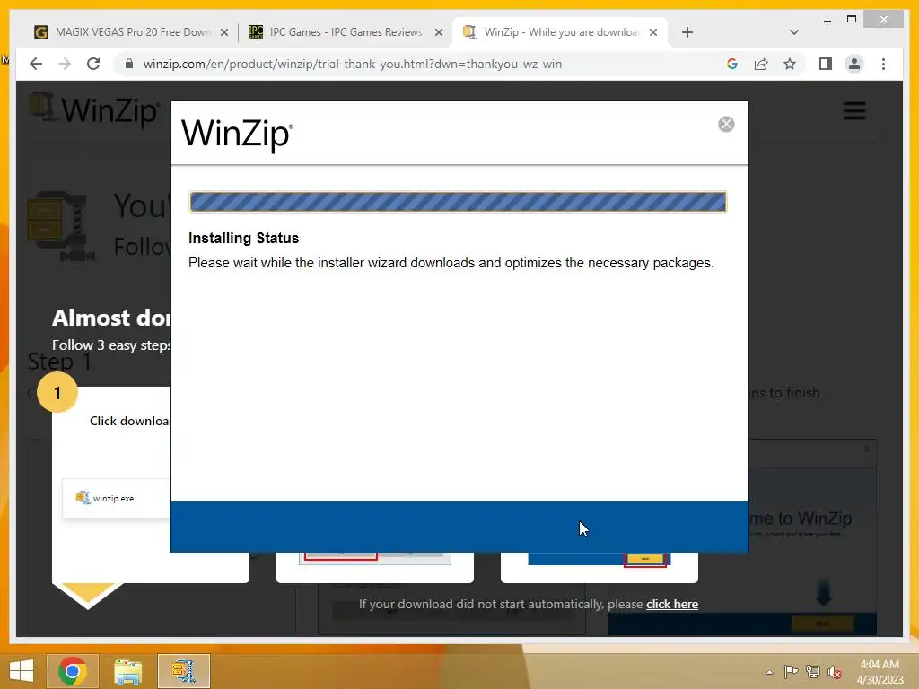Open the Windows Start button
The width and height of the screenshot is (919, 689).
point(22,671)
